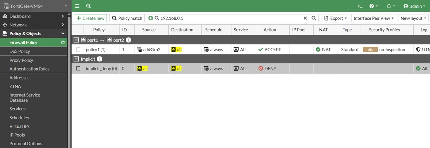Viewport: 430px width, 148px height.
Task: Clear the search text with X icon
Action: coord(305,18)
